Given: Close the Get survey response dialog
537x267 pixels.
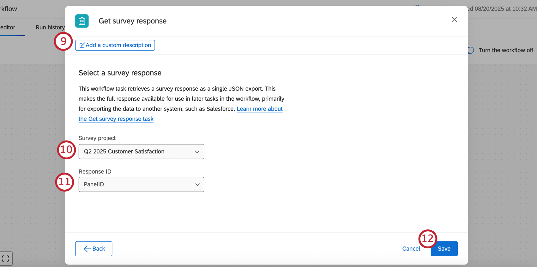Looking at the screenshot, I should click(454, 20).
